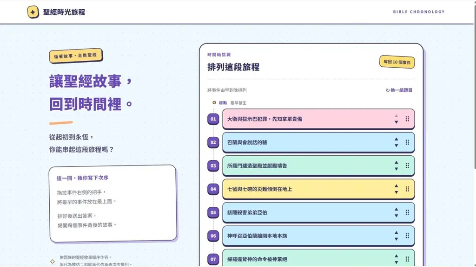Click the 02 position badge

pos(213,142)
